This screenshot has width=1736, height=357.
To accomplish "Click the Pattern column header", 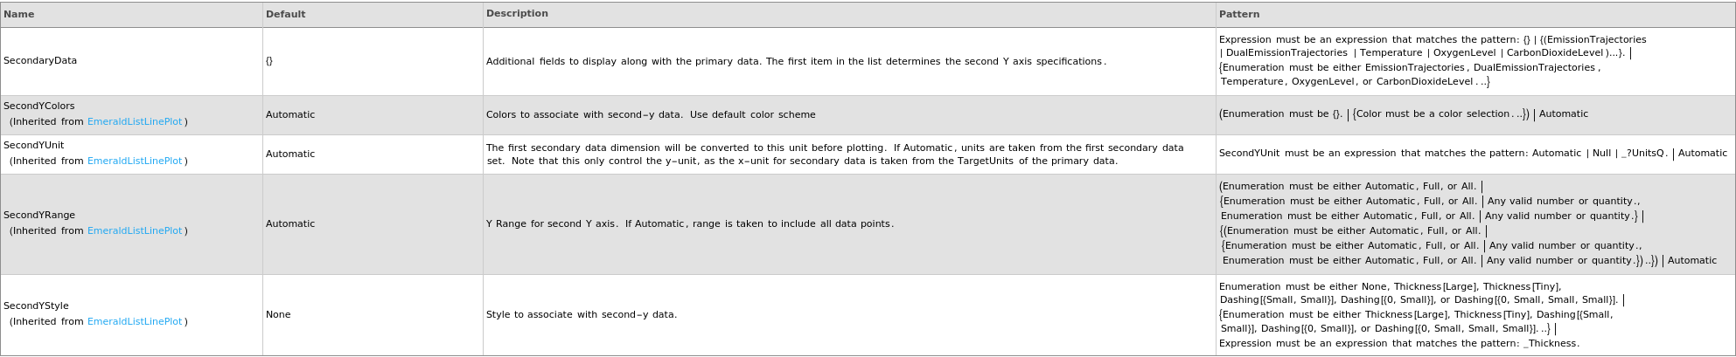I will (1238, 14).
